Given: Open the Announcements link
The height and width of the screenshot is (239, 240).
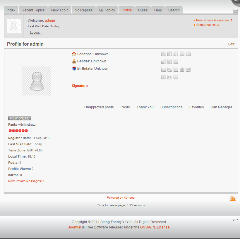Looking at the screenshot, I should click(x=208, y=25).
